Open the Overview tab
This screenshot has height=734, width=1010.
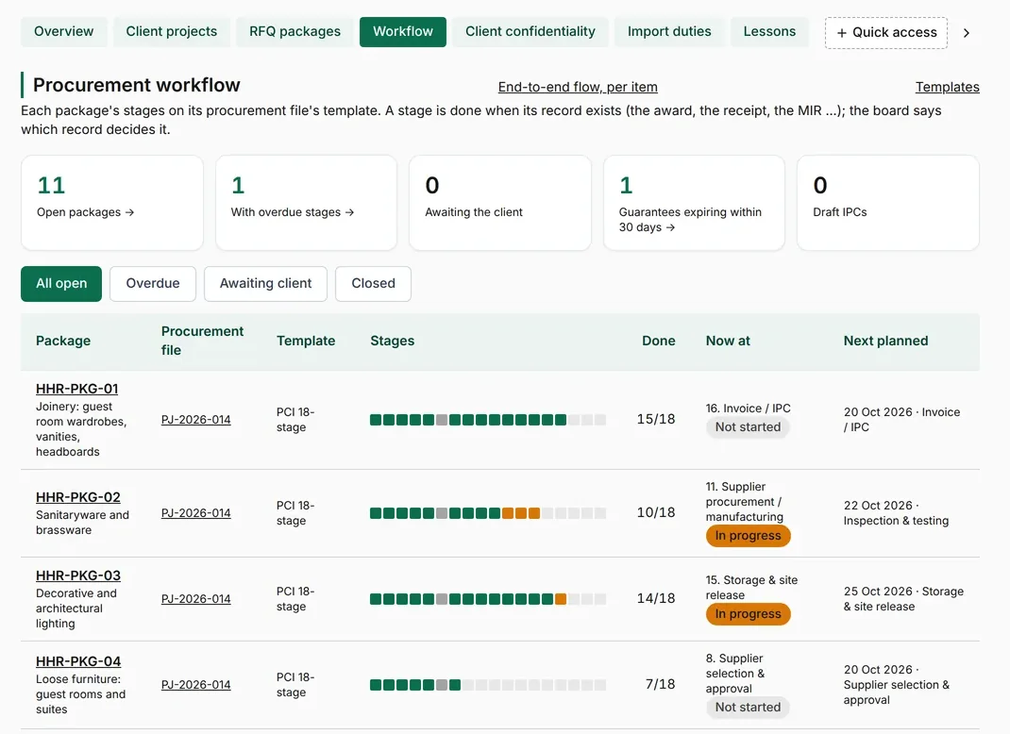pyautogui.click(x=63, y=31)
